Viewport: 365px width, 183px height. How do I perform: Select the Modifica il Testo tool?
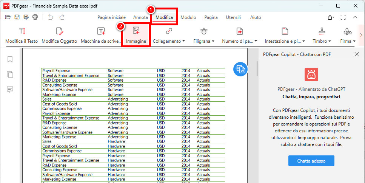pyautogui.click(x=22, y=35)
